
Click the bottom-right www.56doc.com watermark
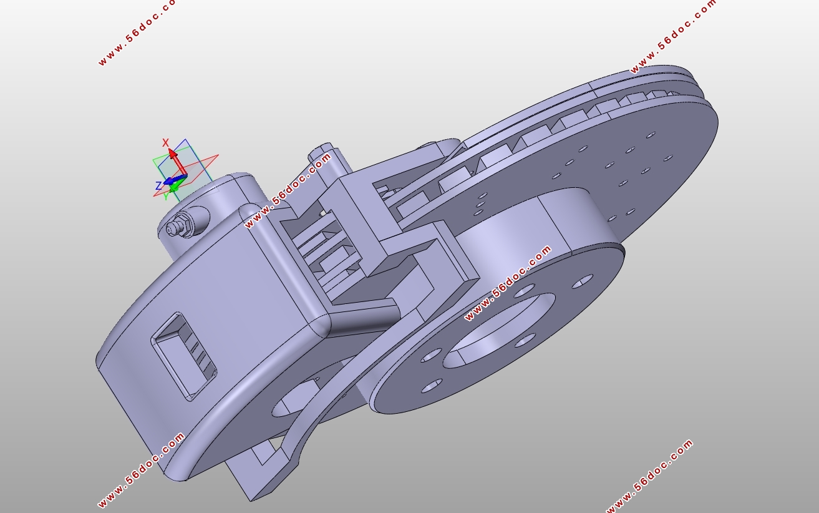pyautogui.click(x=649, y=477)
